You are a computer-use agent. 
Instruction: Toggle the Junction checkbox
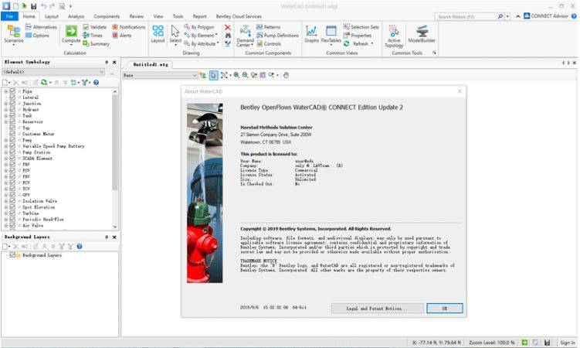coord(12,104)
